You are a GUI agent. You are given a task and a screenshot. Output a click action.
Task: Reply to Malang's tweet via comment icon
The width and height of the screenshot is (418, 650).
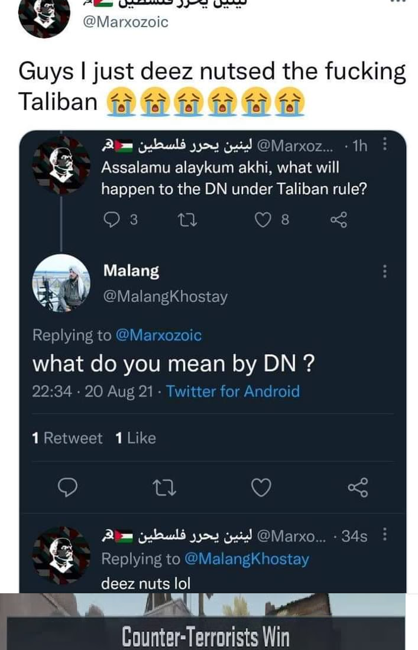(69, 487)
